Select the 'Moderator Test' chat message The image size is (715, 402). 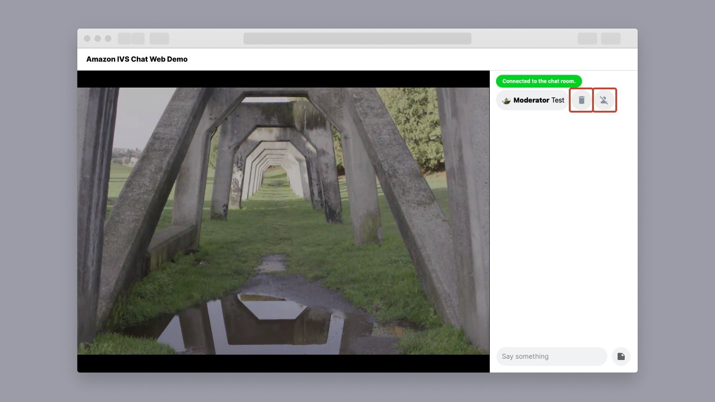[x=533, y=100]
